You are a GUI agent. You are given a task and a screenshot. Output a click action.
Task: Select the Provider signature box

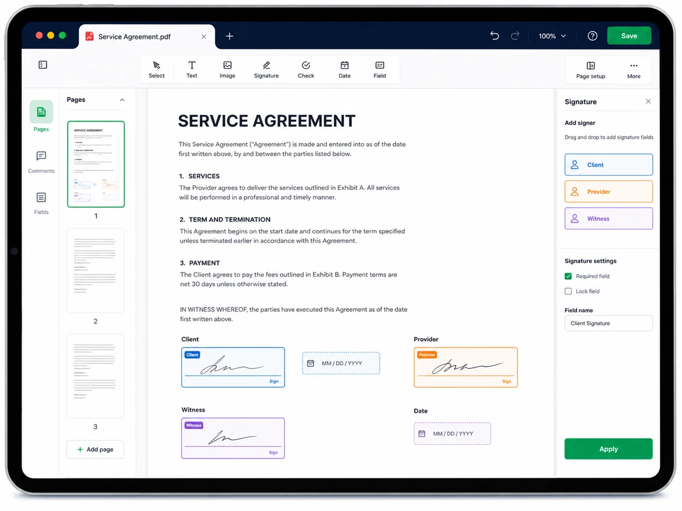(466, 367)
